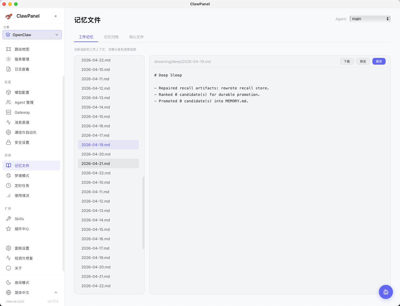This screenshot has width=400, height=306.
Task: Open the OpenClaw engine dropdown
Action: tap(32, 35)
